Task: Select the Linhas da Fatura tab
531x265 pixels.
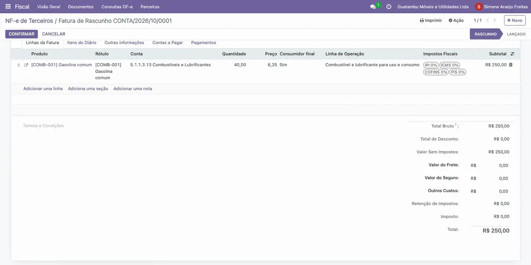Action: 42,43
